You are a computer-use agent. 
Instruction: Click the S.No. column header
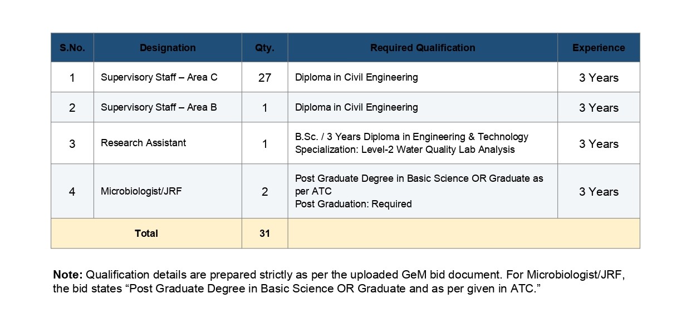coord(72,48)
